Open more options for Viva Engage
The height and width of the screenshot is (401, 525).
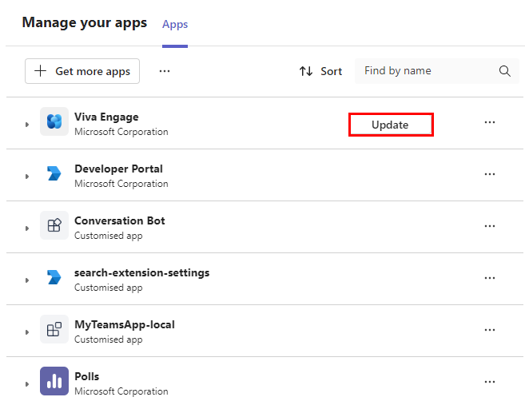490,122
